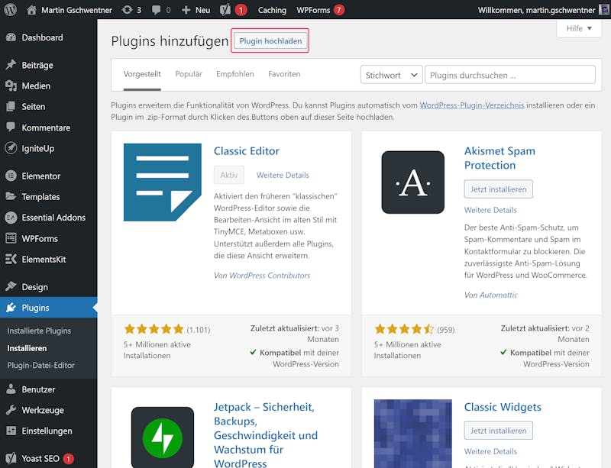This screenshot has height=468, width=611.
Task: Open site home icon for Martin Gschwentner
Action: 31,10
